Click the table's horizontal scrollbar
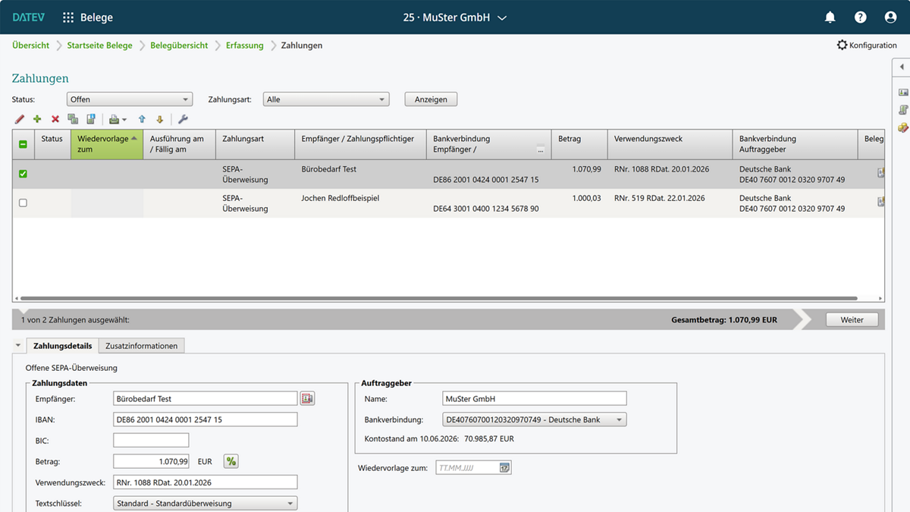The width and height of the screenshot is (910, 512). click(439, 299)
